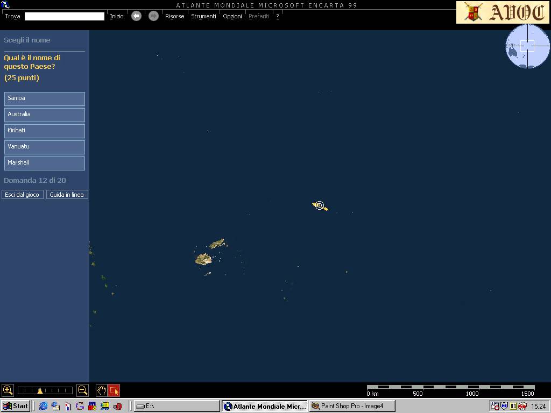The width and height of the screenshot is (551, 413).
Task: Choose Kiribati as the answer
Action: click(45, 131)
